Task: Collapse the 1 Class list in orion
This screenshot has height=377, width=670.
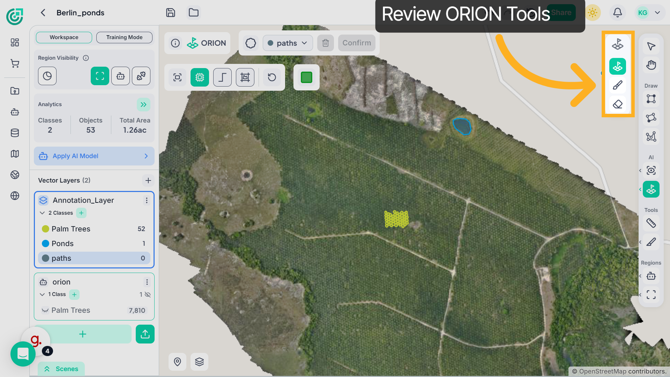Action: pyautogui.click(x=42, y=295)
